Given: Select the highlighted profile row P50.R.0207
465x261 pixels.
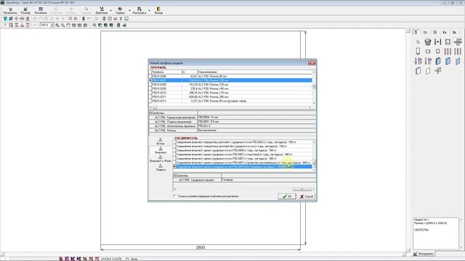Looking at the screenshot, I should (232, 80).
